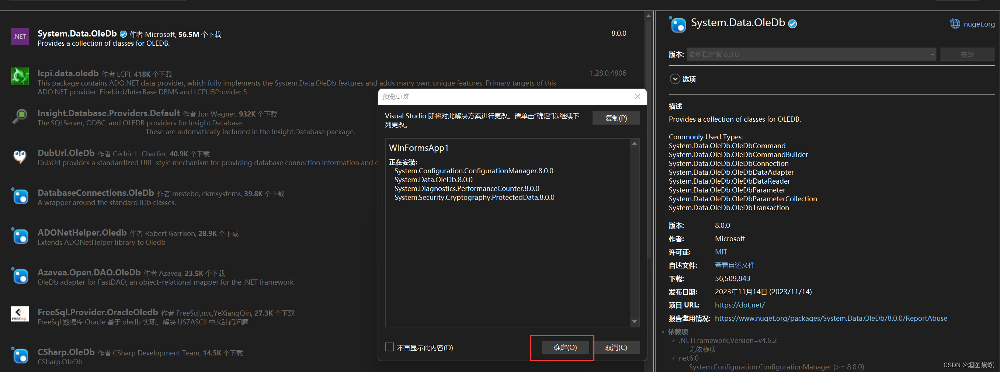Select the FreeSql.Provider.OracleOledb package title
Viewport: 1000px width, 372px height.
tap(98, 312)
